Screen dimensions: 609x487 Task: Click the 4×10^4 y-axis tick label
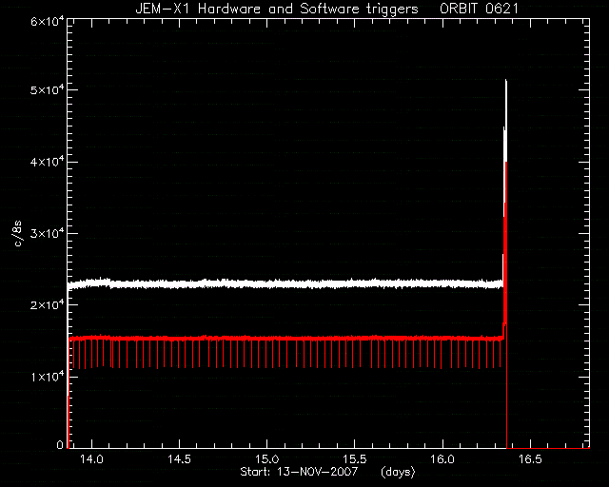[x=48, y=162]
